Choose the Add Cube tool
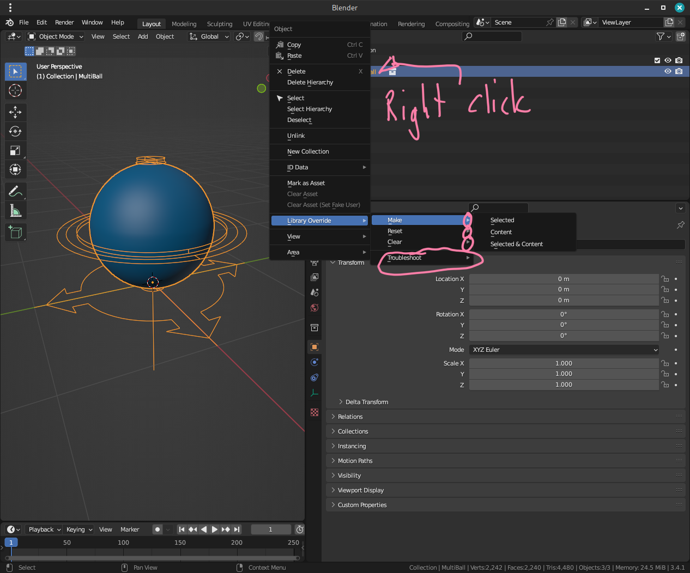 pyautogui.click(x=15, y=233)
